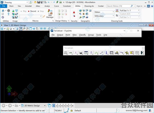Click the Zoom Out view tool
Viewport: 154px width, 113px height.
click(24, 29)
